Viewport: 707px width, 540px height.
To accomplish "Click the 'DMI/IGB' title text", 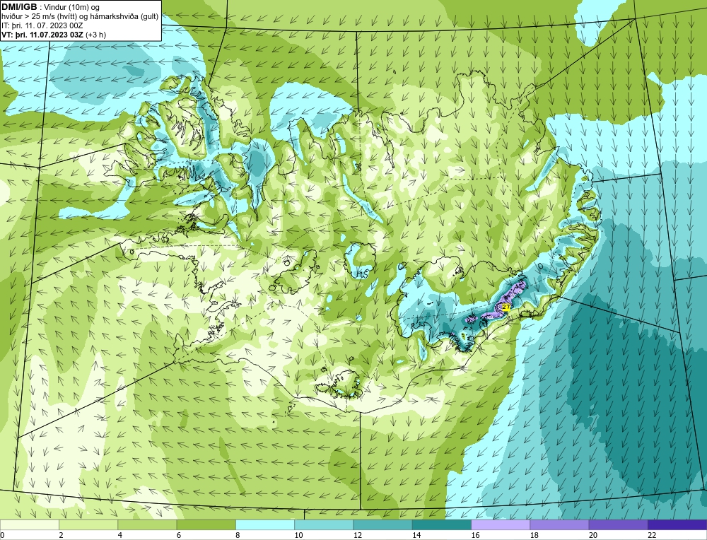I will [x=19, y=7].
